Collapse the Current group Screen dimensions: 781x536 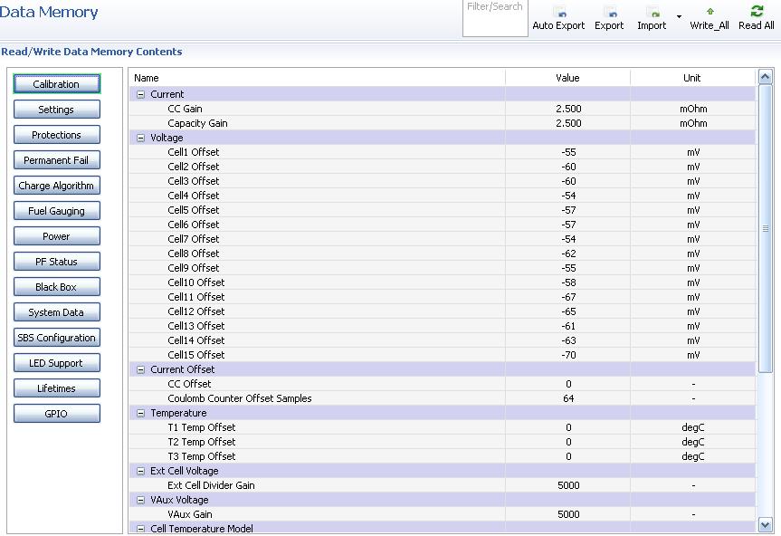(x=140, y=94)
